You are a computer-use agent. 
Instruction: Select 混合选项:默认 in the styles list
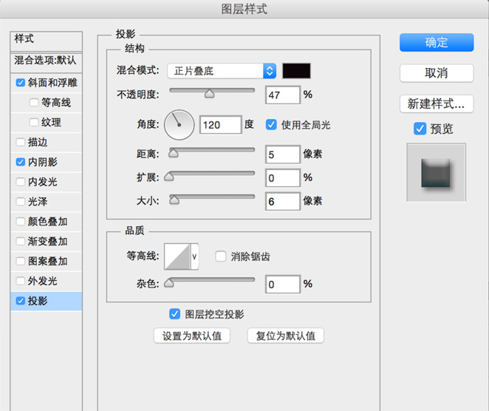tap(45, 60)
